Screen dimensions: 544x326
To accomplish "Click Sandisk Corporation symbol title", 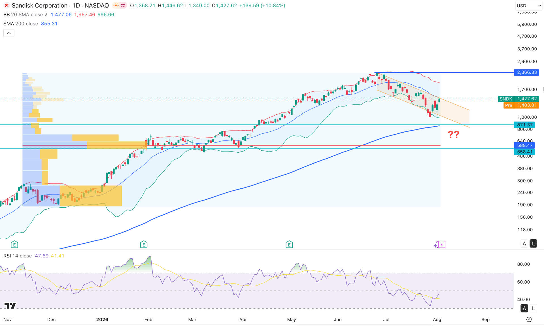I will (x=39, y=5).
